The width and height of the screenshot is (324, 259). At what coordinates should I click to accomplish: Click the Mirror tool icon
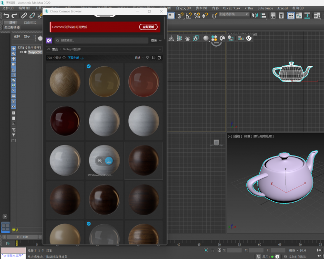pyautogui.click(x=255, y=16)
